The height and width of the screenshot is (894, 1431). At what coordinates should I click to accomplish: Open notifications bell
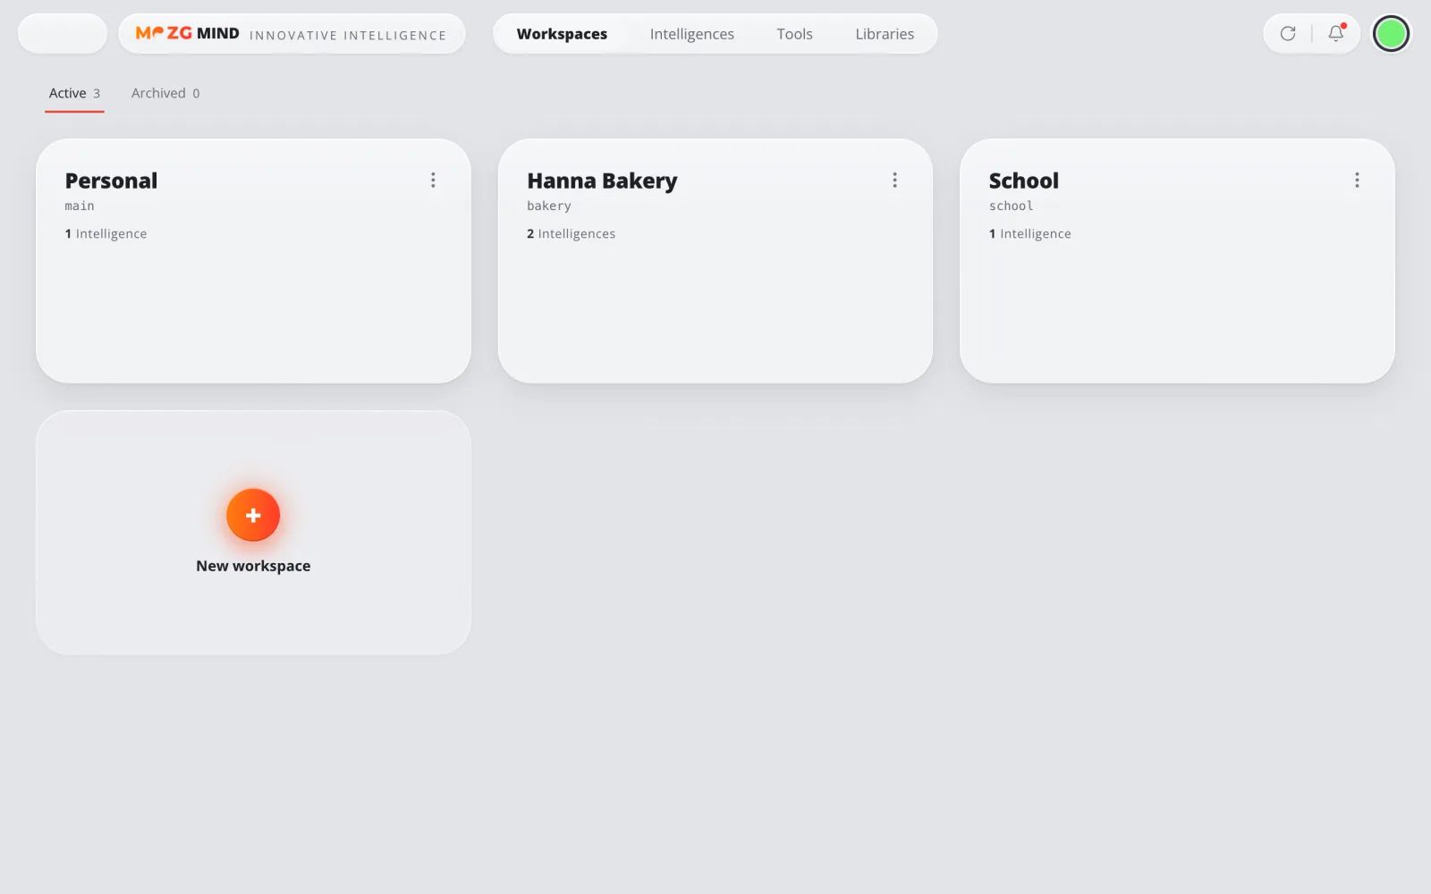1336,34
